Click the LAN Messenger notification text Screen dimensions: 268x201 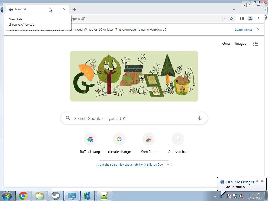point(235,187)
